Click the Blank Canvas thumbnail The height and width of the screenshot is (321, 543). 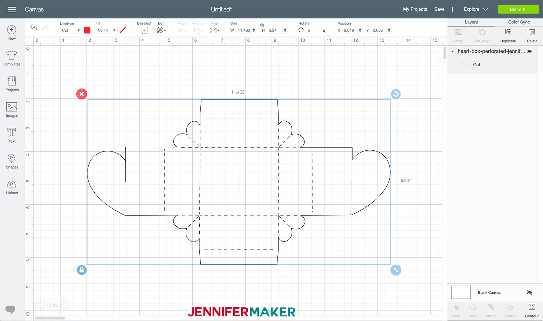461,292
